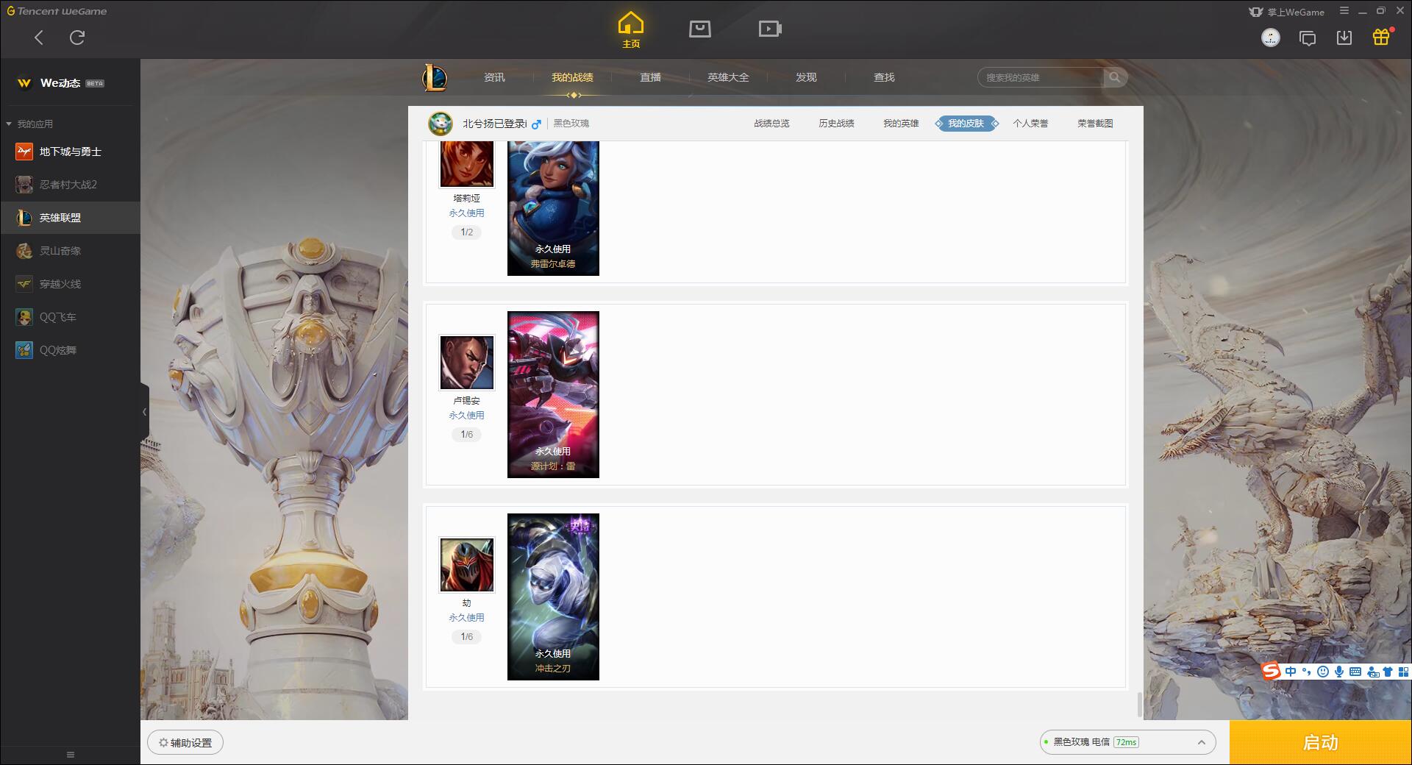Viewport: 1412px width, 765px height.
Task: Open 发现 tab
Action: [806, 77]
